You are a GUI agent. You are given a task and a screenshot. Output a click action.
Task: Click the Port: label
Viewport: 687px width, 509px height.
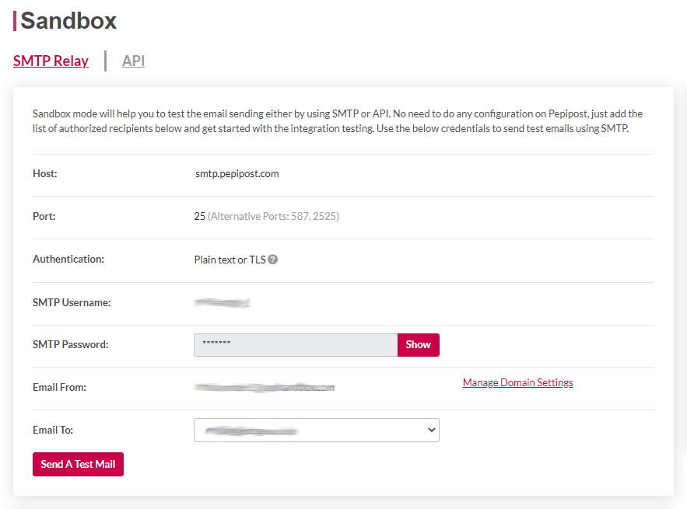(x=44, y=216)
